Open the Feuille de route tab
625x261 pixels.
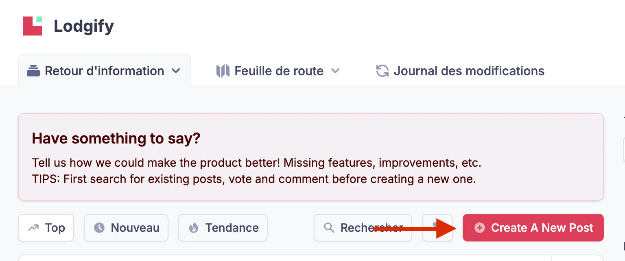click(x=279, y=71)
